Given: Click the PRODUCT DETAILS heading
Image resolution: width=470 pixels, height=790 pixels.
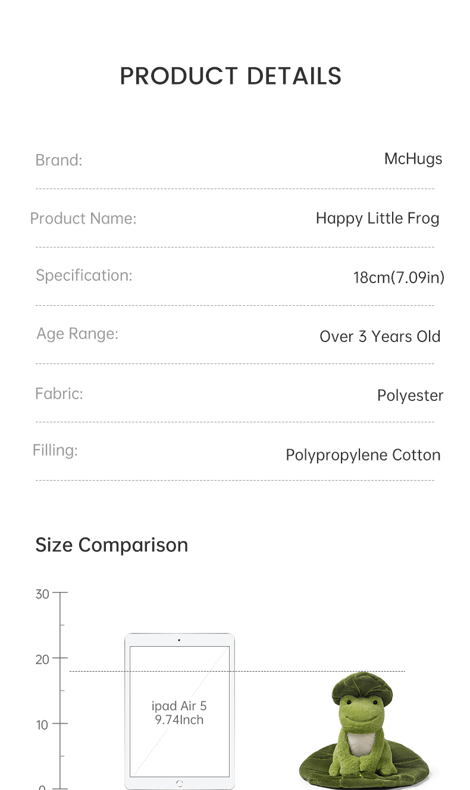Looking at the screenshot, I should (x=231, y=76).
